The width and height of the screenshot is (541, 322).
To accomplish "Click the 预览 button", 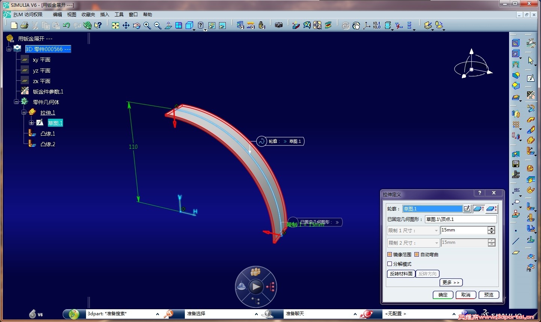I will pyautogui.click(x=489, y=295).
